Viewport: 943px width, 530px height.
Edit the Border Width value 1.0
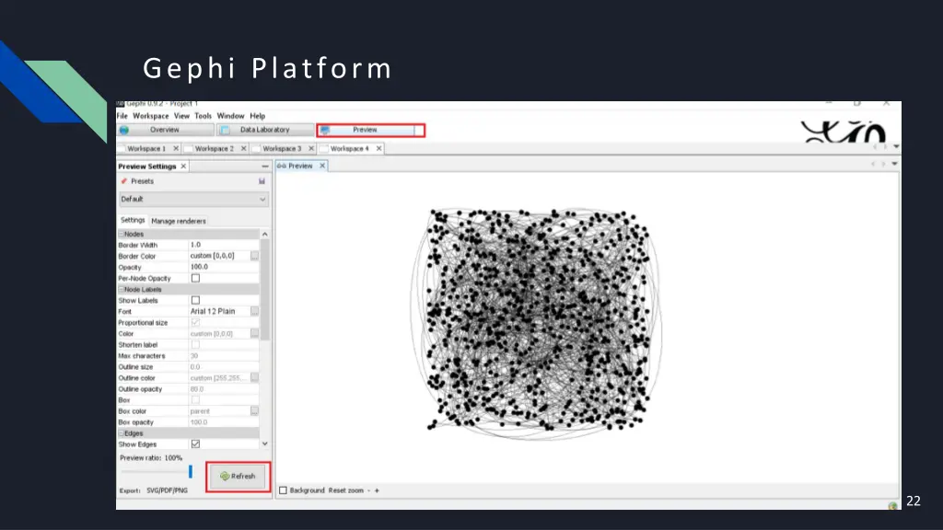[x=224, y=245]
